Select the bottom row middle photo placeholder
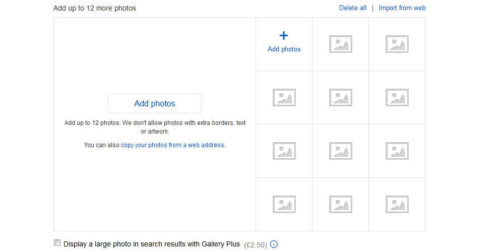 (x=340, y=204)
